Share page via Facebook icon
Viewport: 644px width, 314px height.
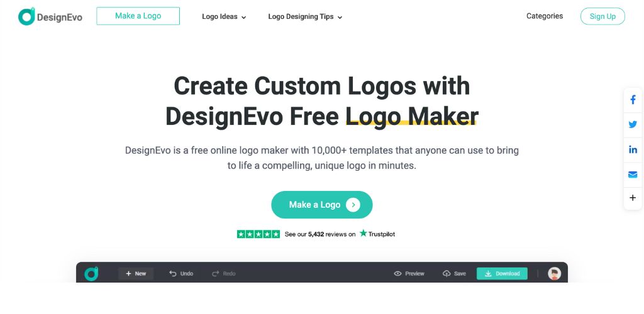633,100
